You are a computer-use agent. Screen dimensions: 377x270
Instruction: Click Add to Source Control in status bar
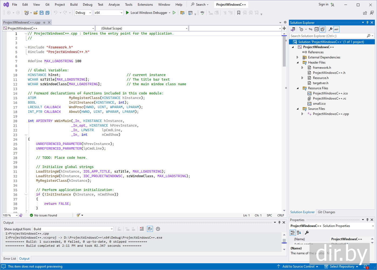pos(298,266)
